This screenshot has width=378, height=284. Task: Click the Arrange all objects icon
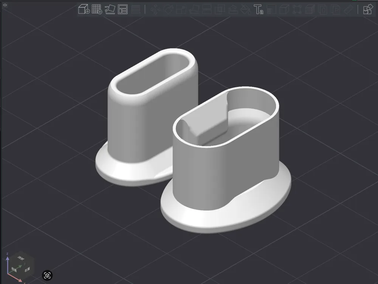coord(123,9)
